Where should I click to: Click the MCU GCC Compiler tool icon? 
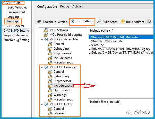(46, 67)
